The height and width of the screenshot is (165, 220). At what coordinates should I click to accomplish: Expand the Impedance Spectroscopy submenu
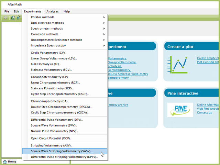coord(65,46)
